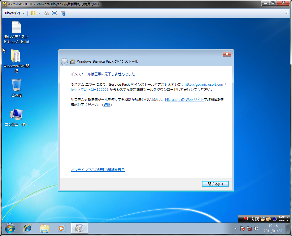Open the Action Center flag icon
Screen dimensions: 292x236
coord(243,228)
